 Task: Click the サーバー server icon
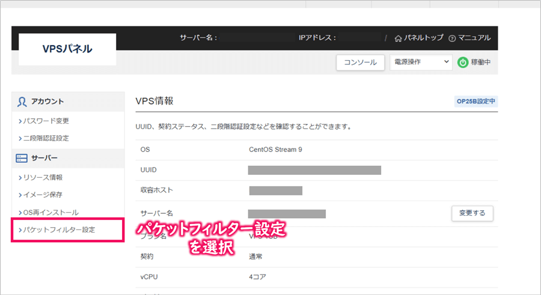pyautogui.click(x=22, y=158)
